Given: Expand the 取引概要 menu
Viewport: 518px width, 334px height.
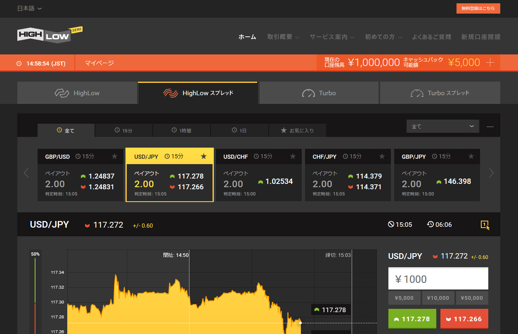Looking at the screenshot, I should 283,37.
